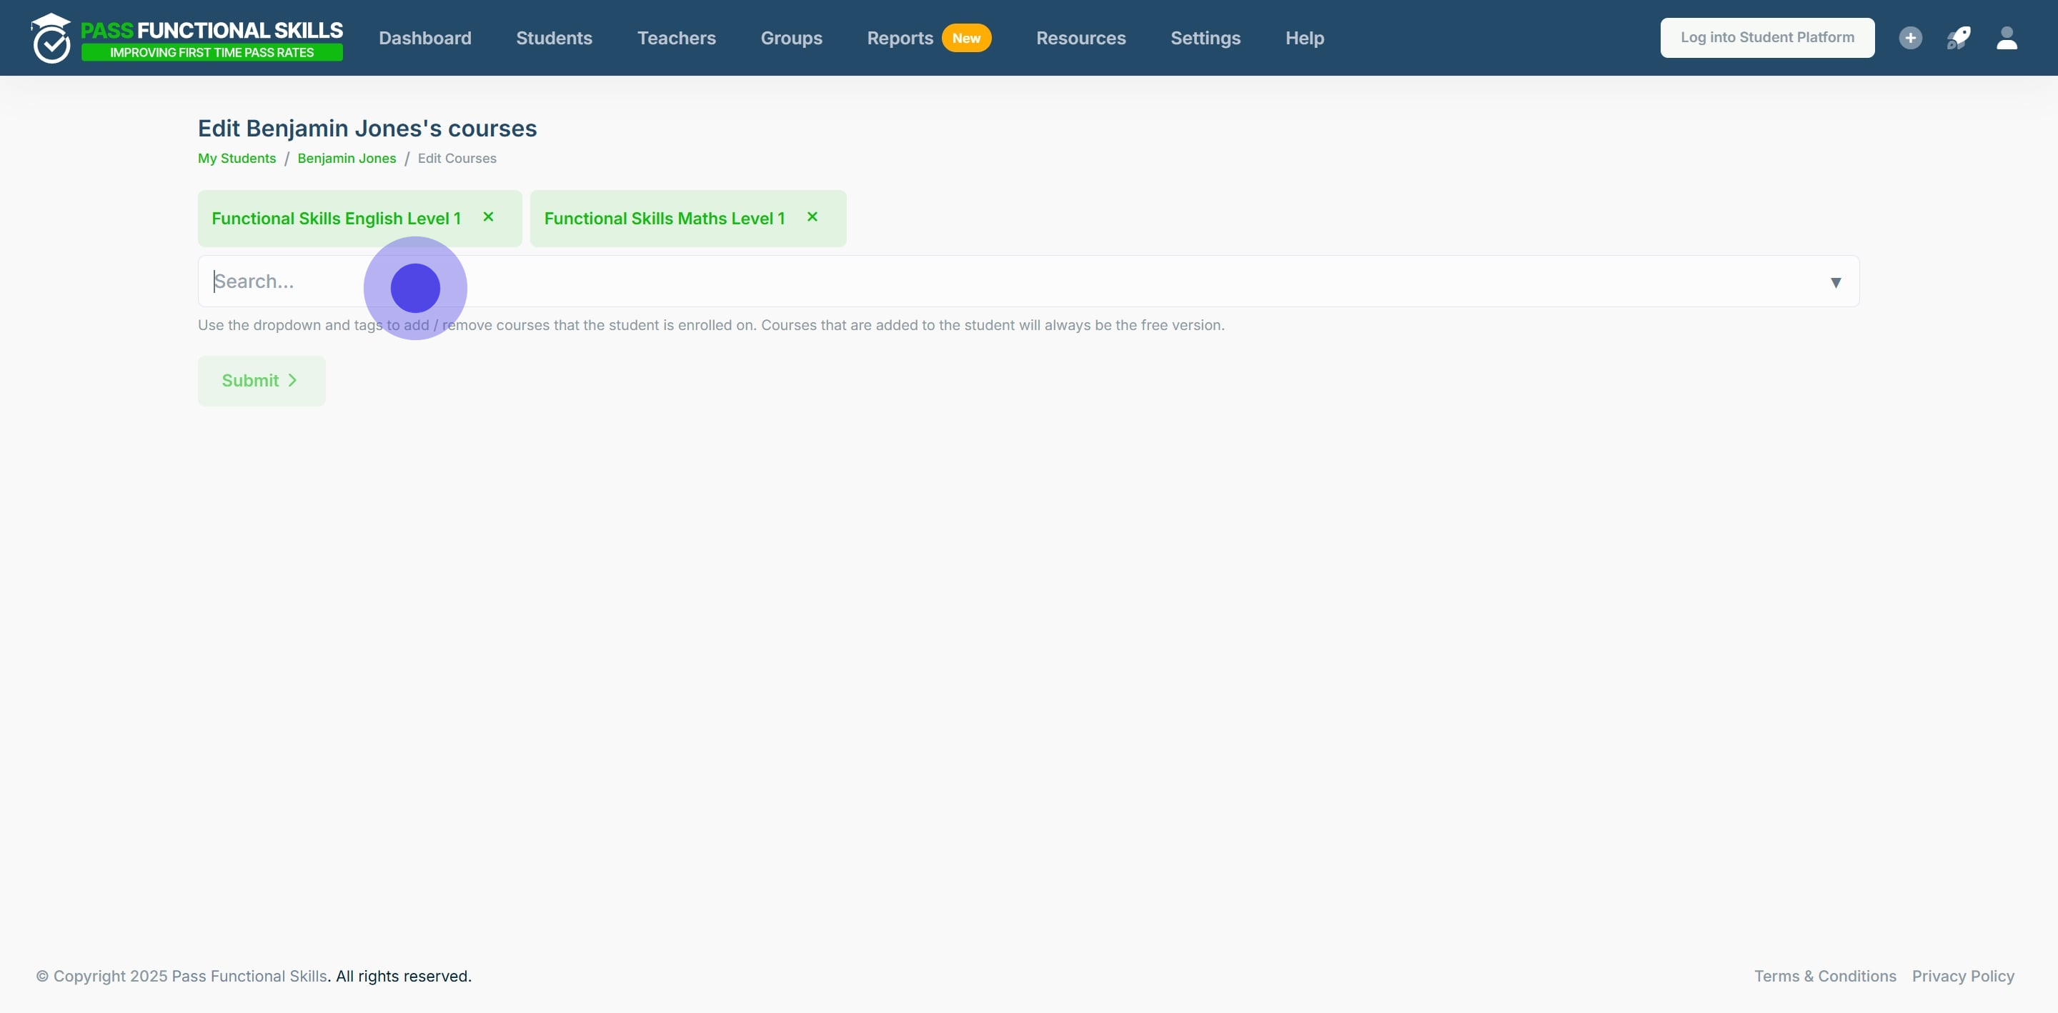Open the Students menu
This screenshot has width=2058, height=1013.
555,38
